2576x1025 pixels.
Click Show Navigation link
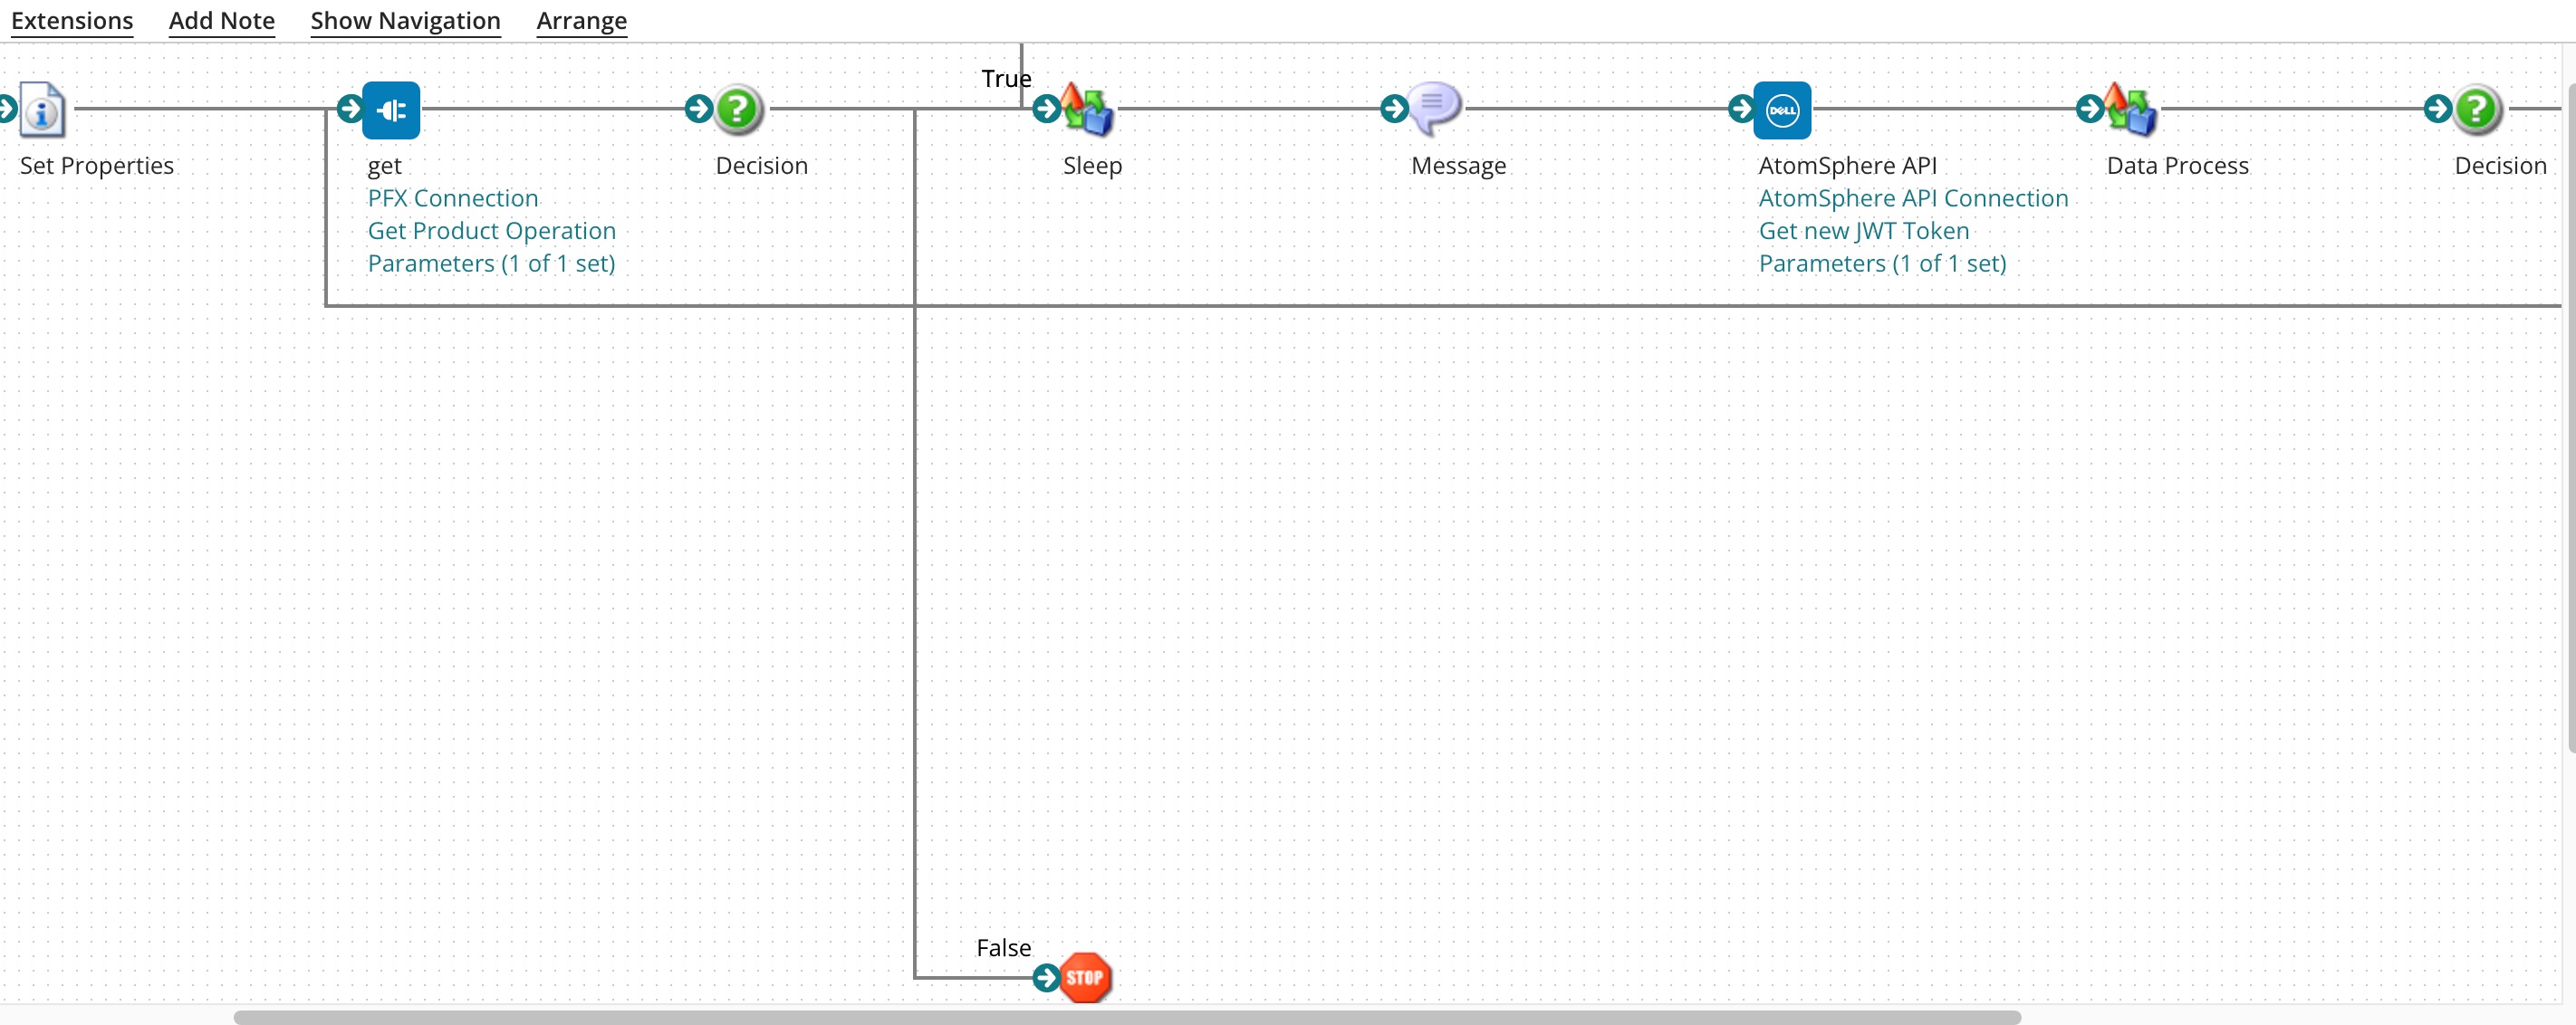(x=405, y=21)
